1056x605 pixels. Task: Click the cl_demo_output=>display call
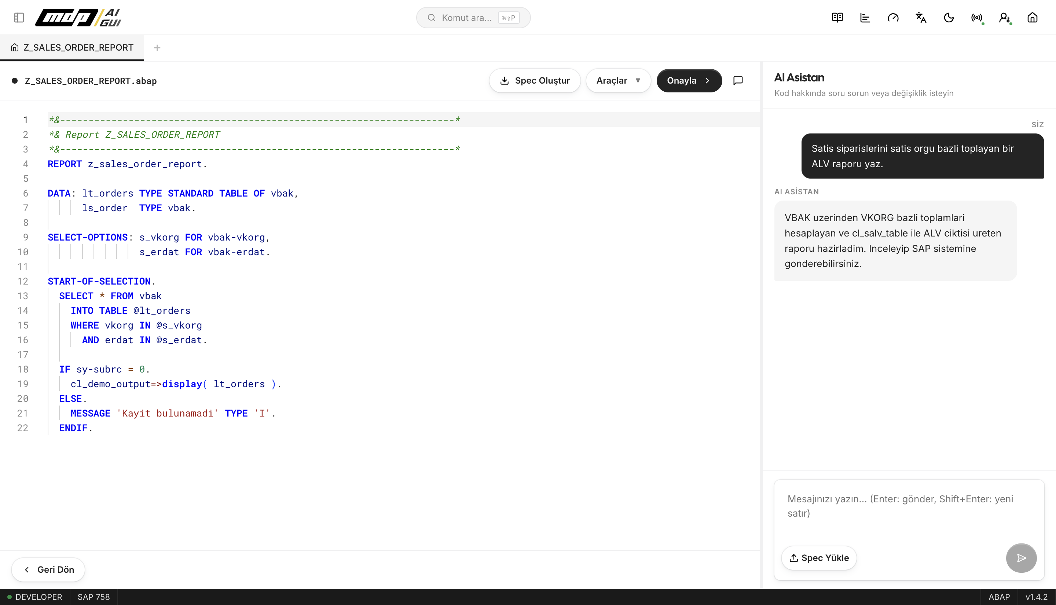176,384
